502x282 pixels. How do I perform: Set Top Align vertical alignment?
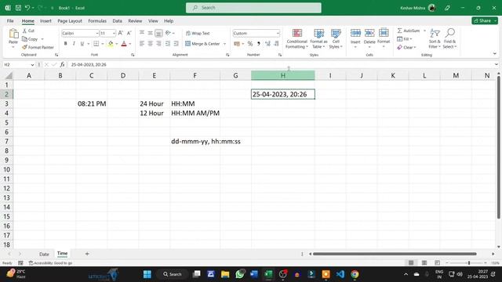[142, 33]
